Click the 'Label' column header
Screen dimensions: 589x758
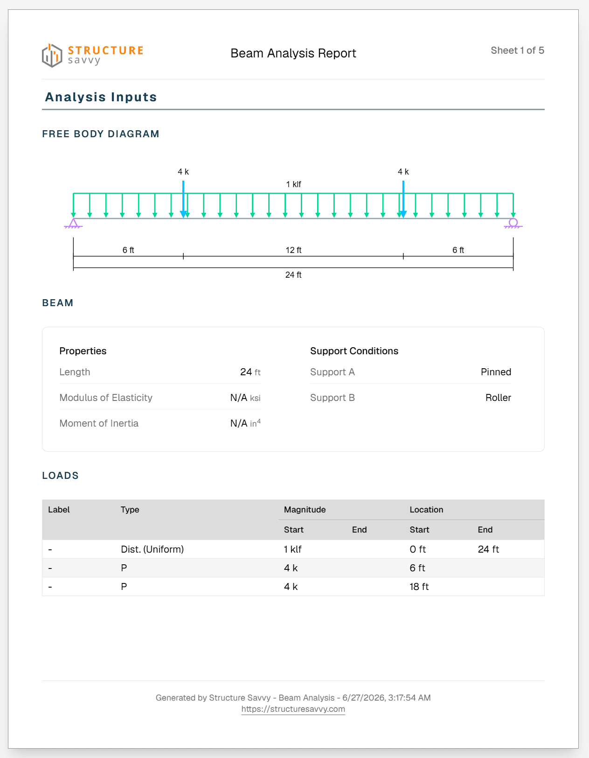click(x=59, y=510)
